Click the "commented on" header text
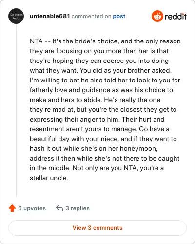Viewport: 195px width, 244px height. click(x=91, y=16)
